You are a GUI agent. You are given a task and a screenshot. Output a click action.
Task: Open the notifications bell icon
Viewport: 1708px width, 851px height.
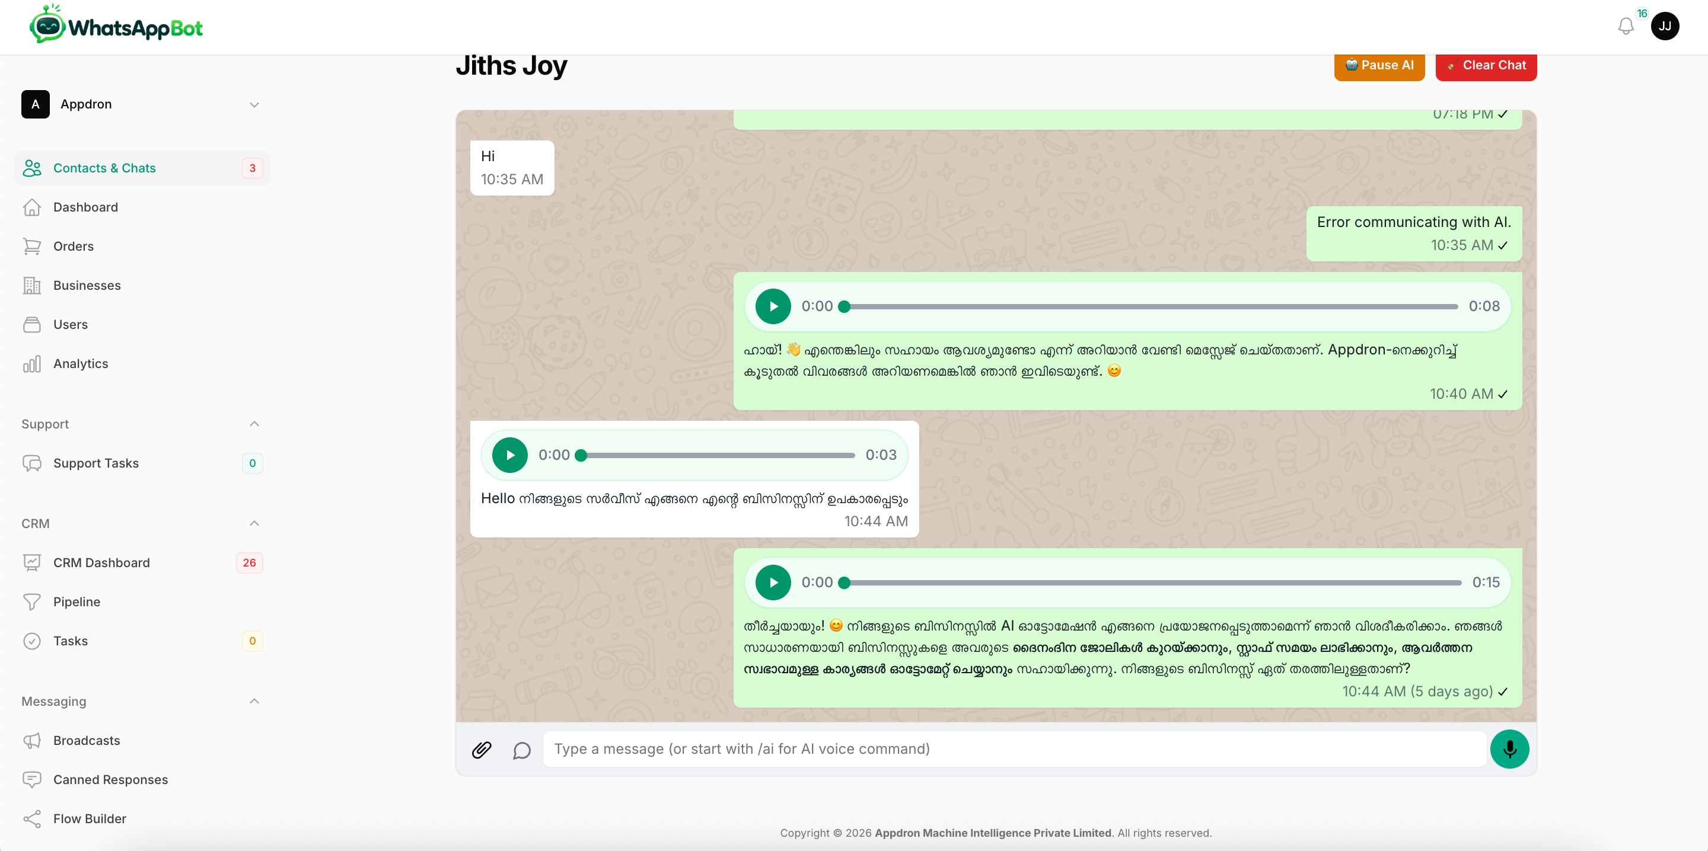pyautogui.click(x=1625, y=27)
